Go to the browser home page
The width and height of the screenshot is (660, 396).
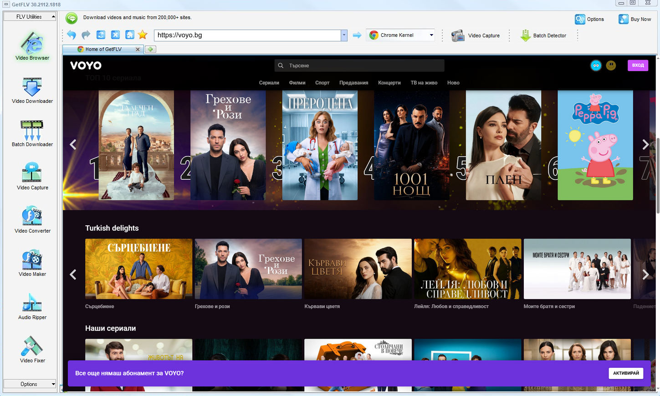coord(129,35)
